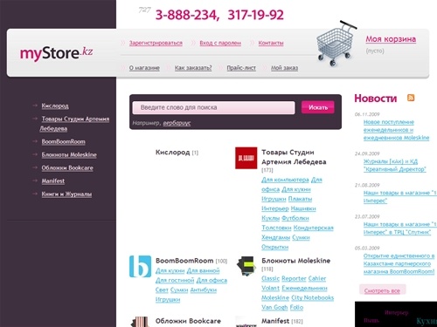Open the Bookcare covers thumbnail
The width and height of the screenshot is (437, 327).
(140, 322)
